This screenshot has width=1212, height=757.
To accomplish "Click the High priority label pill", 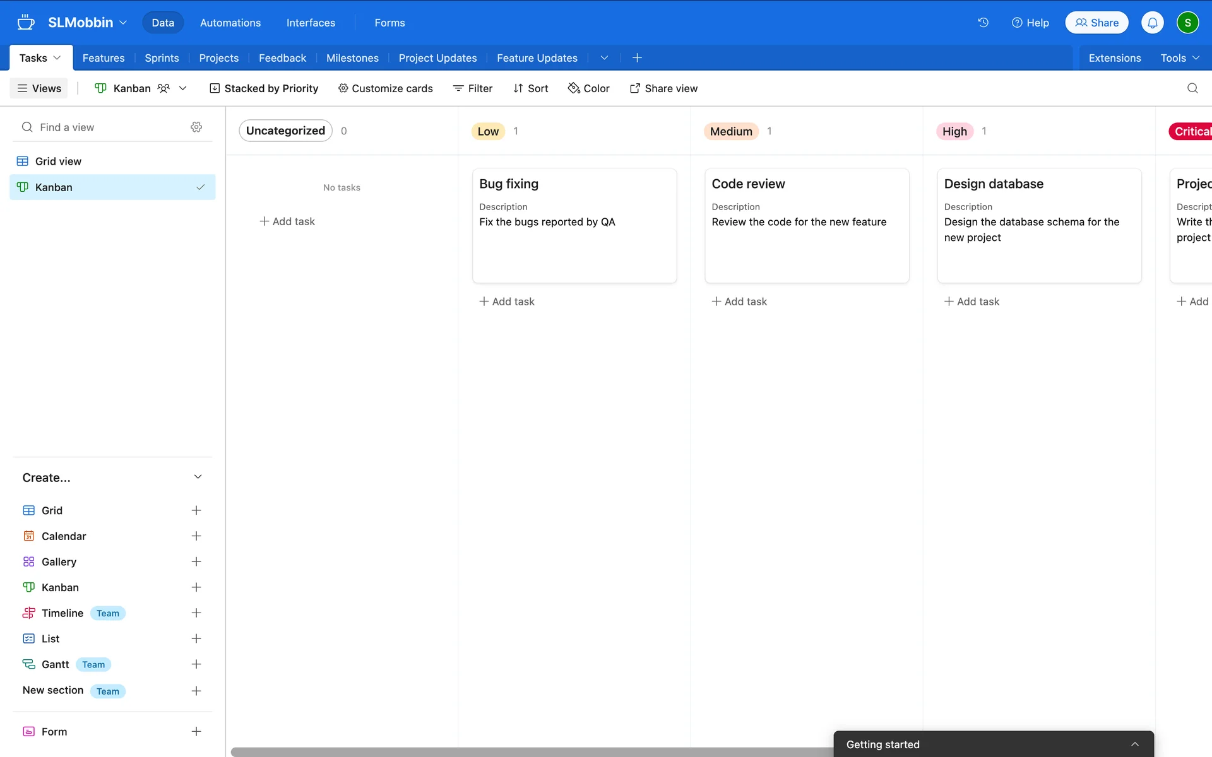I will (x=954, y=131).
